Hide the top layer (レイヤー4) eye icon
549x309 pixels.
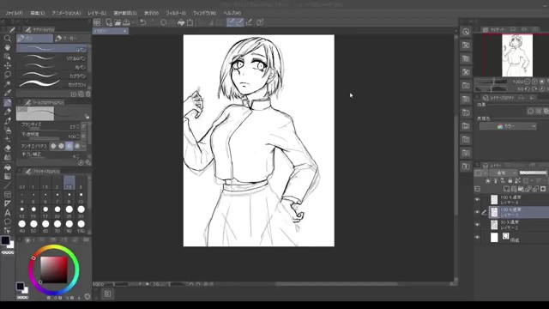point(477,200)
